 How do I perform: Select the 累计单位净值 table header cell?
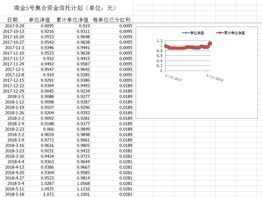(72, 20)
